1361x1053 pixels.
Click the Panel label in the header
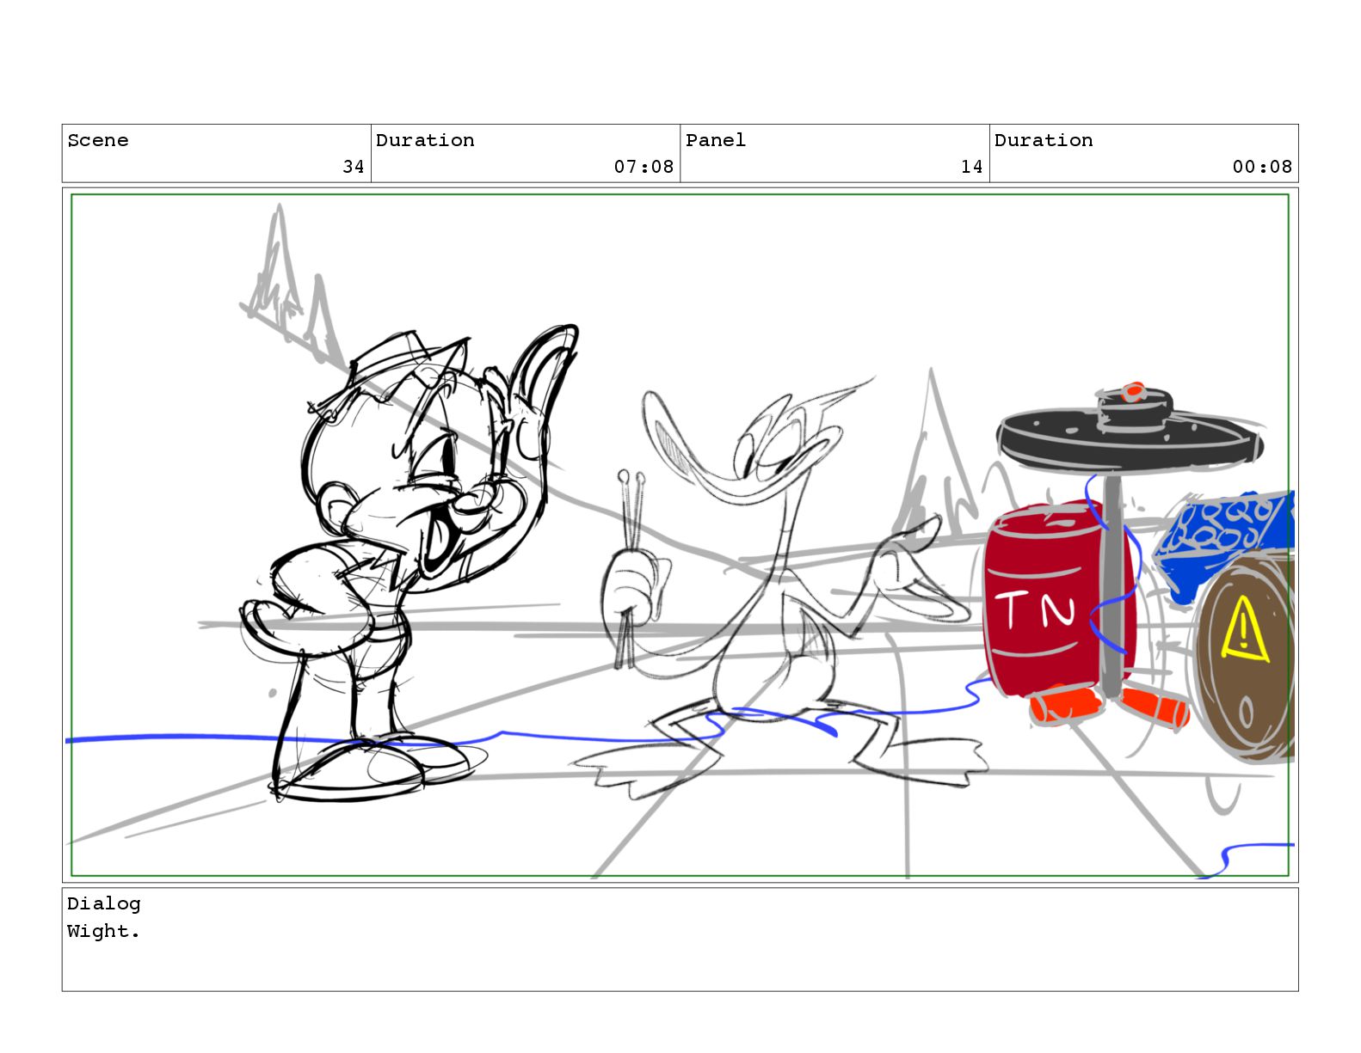pyautogui.click(x=715, y=140)
